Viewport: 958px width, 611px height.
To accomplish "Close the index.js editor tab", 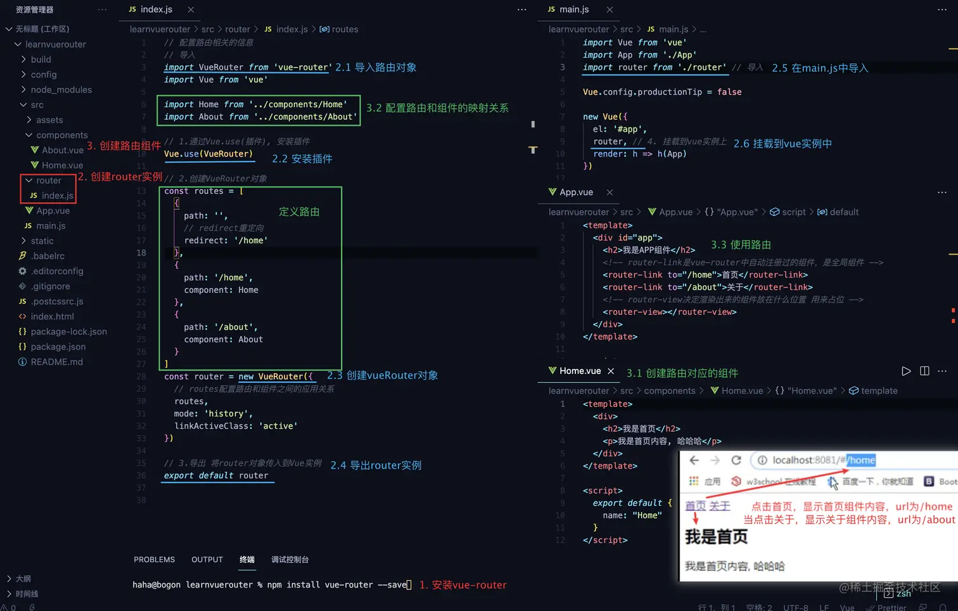I will click(x=191, y=10).
